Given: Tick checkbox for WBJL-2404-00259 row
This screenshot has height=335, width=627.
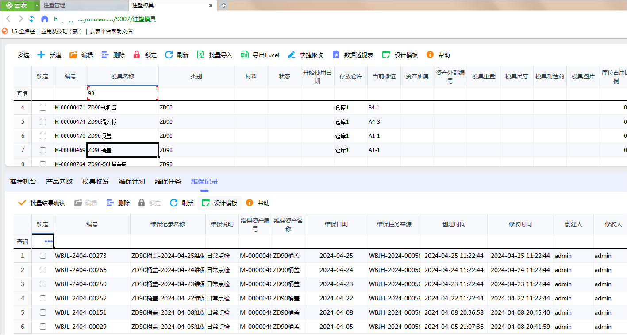Looking at the screenshot, I should [43, 284].
